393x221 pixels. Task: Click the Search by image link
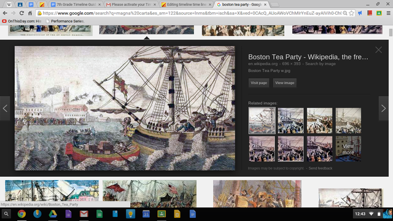click(x=321, y=64)
